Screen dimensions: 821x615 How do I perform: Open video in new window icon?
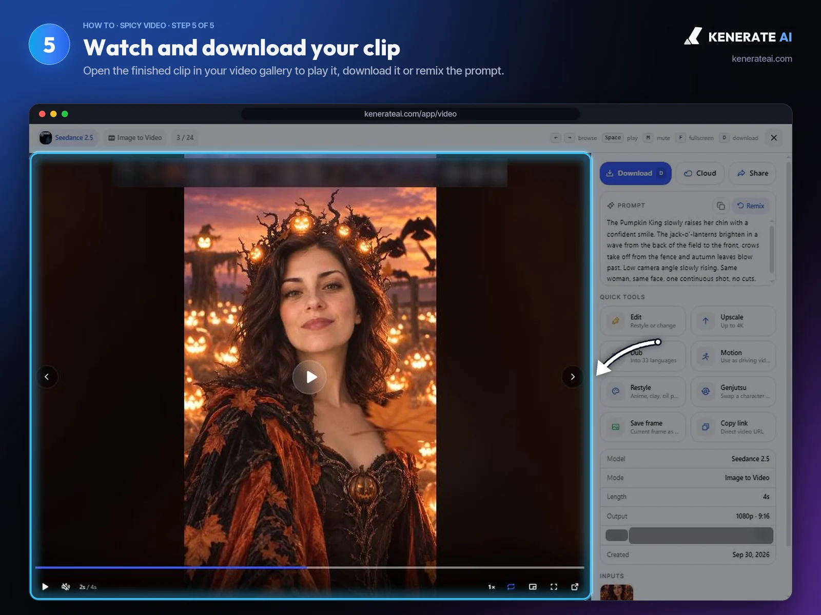575,587
